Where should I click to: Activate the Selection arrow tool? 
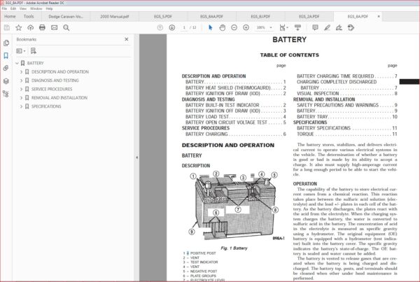(x=210, y=27)
